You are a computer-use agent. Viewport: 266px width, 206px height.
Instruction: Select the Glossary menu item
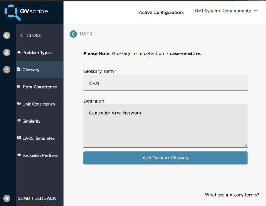(31, 70)
